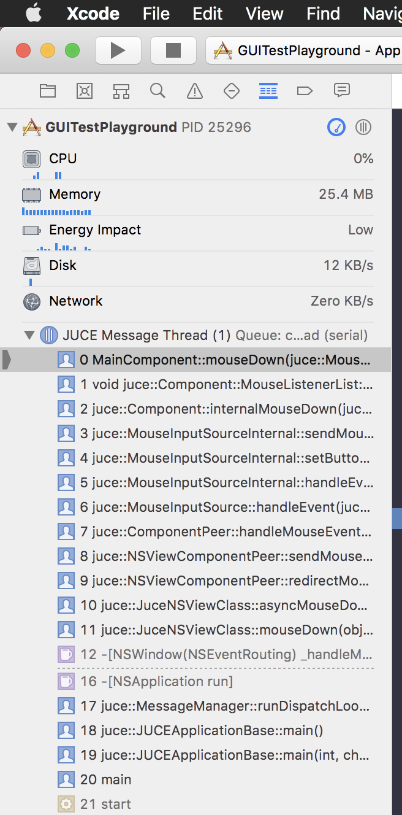This screenshot has width=402, height=815.
Task: Open the Test navigator diamond icon
Action: coord(232,91)
